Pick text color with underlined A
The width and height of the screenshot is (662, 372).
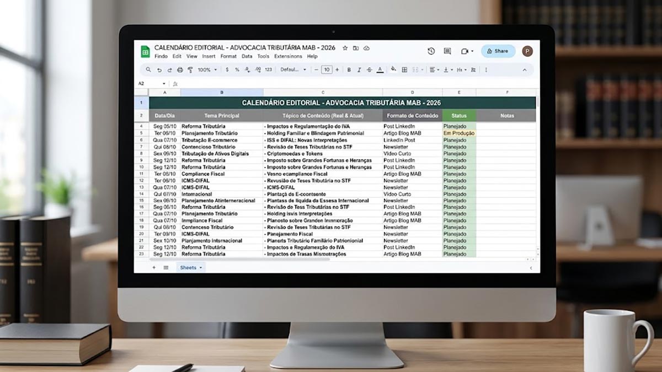(380, 70)
